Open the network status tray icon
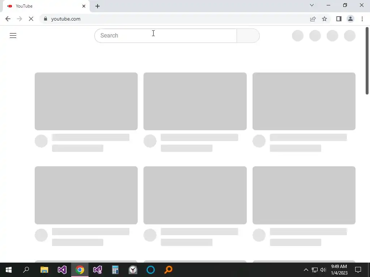Viewport: 370px width, 277px height. [x=315, y=270]
